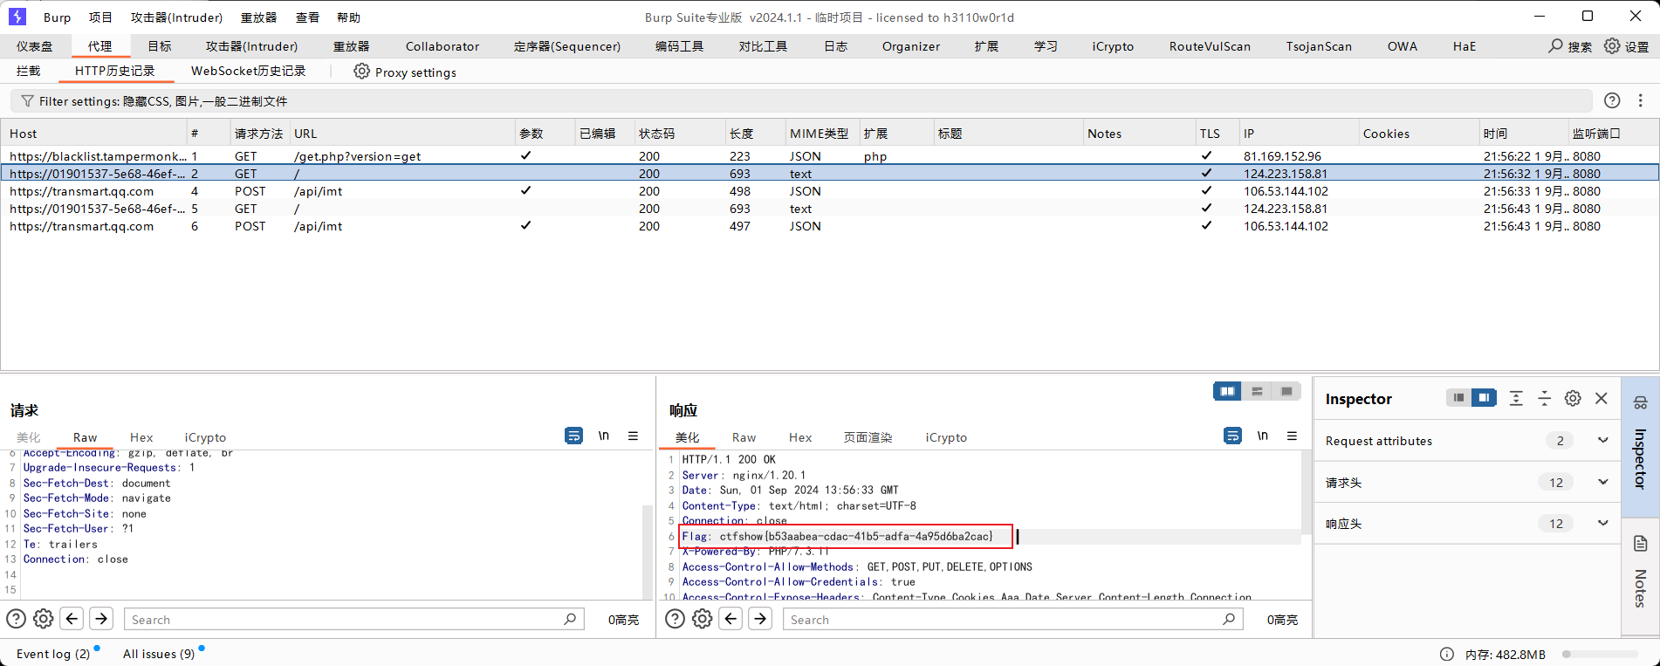Expand Request attributes section
The height and width of the screenshot is (666, 1660).
pos(1602,440)
